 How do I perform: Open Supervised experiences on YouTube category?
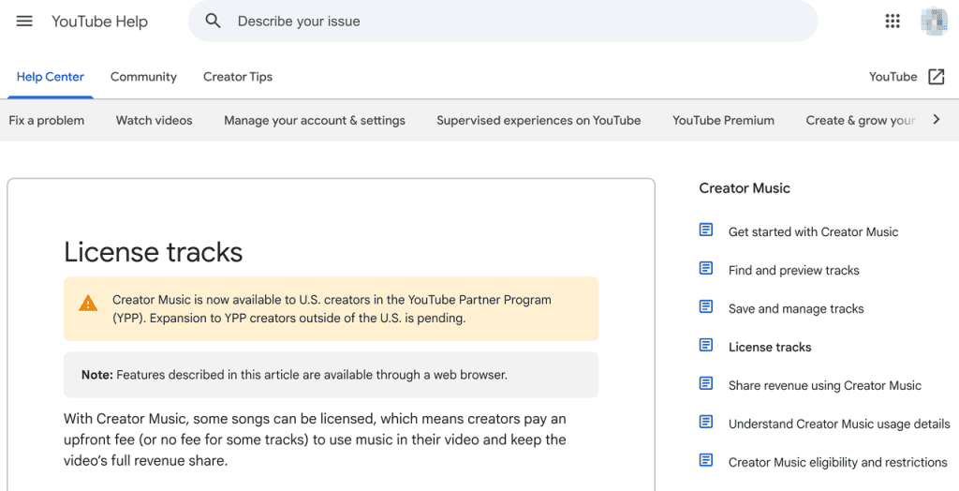[539, 120]
